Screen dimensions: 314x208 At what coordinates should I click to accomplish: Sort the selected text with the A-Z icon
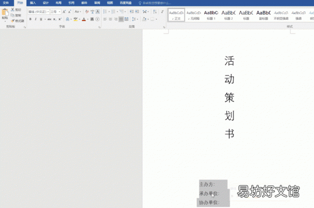pos(155,12)
